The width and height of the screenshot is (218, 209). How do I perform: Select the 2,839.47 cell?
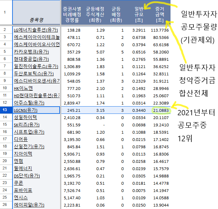pyautogui.click(x=72, y=103)
